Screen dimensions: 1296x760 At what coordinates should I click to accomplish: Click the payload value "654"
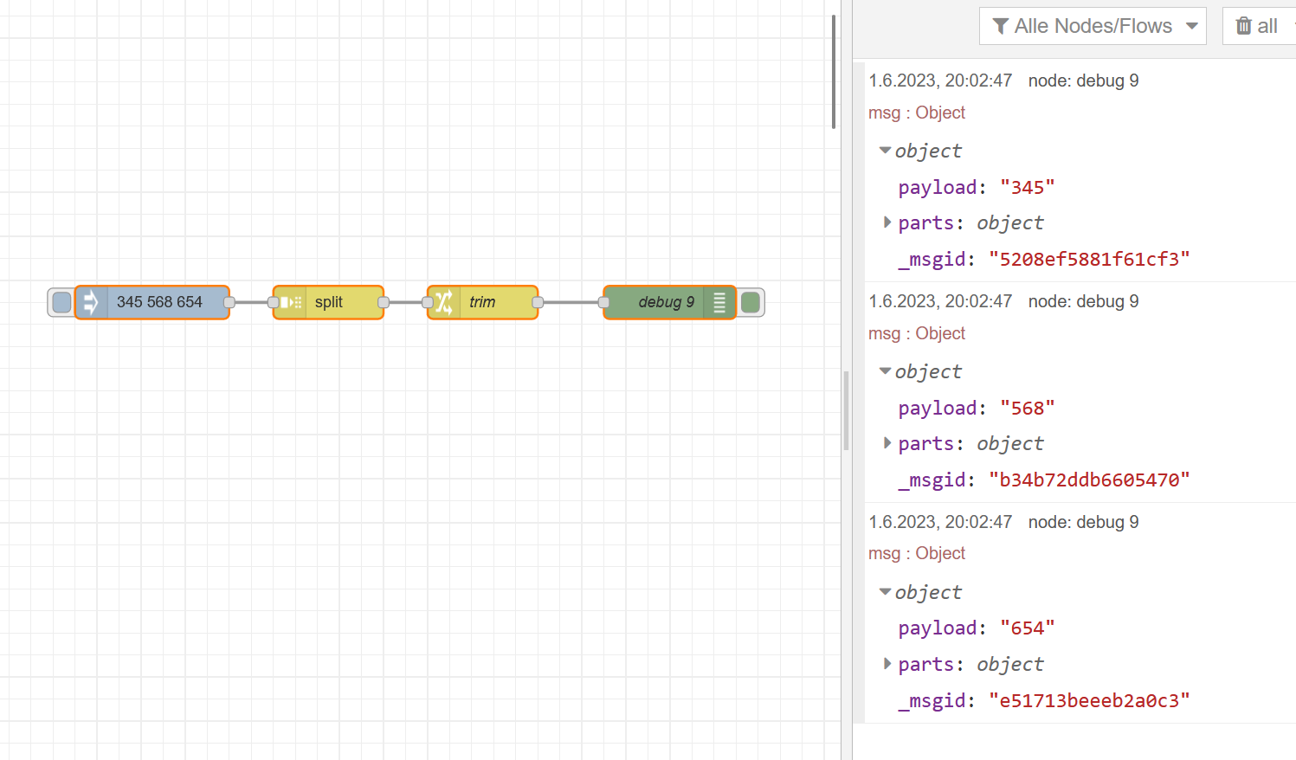[1028, 628]
